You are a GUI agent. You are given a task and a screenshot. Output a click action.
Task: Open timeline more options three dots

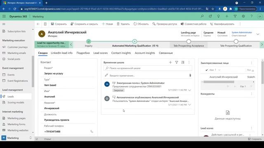coord(189,62)
